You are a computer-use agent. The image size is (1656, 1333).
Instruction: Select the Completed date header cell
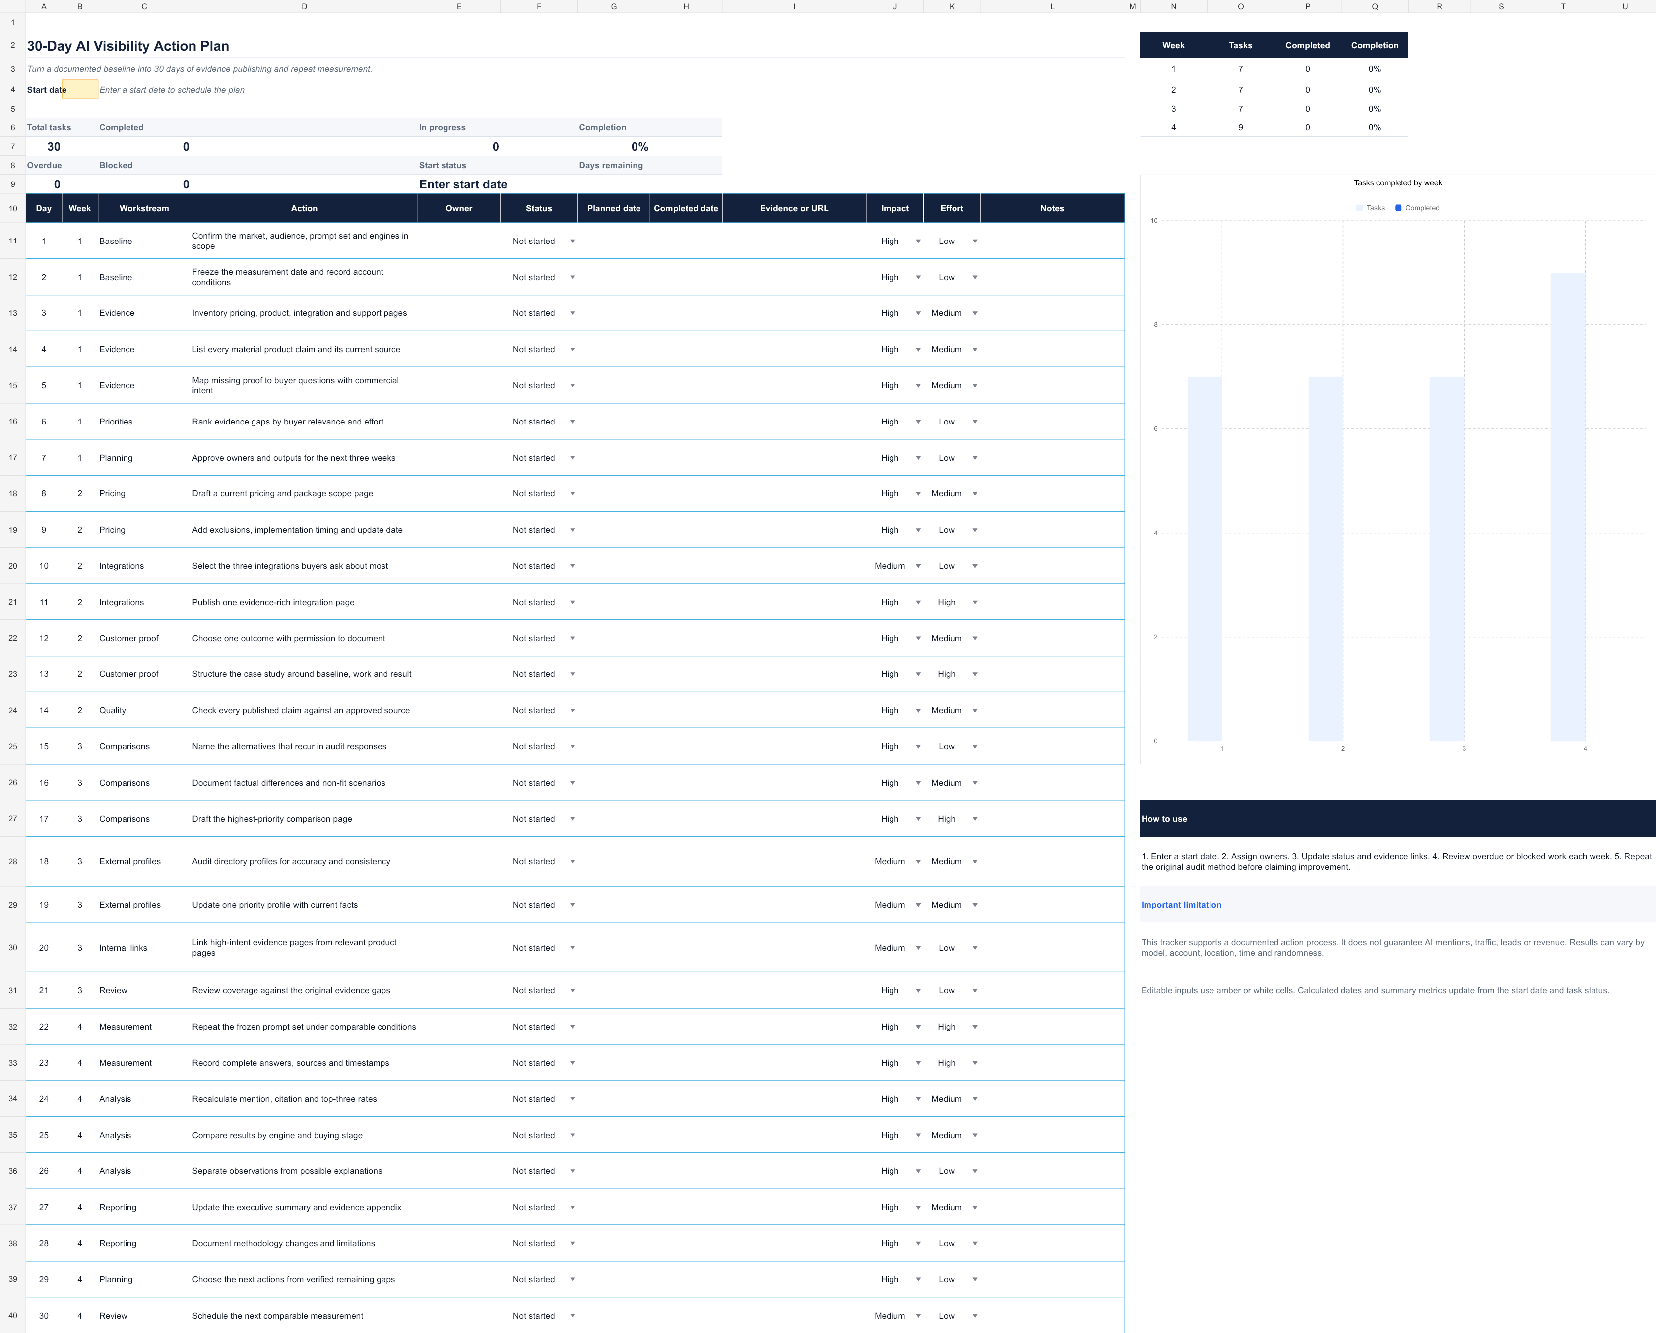tap(686, 208)
